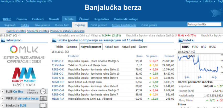The image size is (223, 108).
Task: Click the play arrow beside BLSE On-line
Action: [2, 92]
